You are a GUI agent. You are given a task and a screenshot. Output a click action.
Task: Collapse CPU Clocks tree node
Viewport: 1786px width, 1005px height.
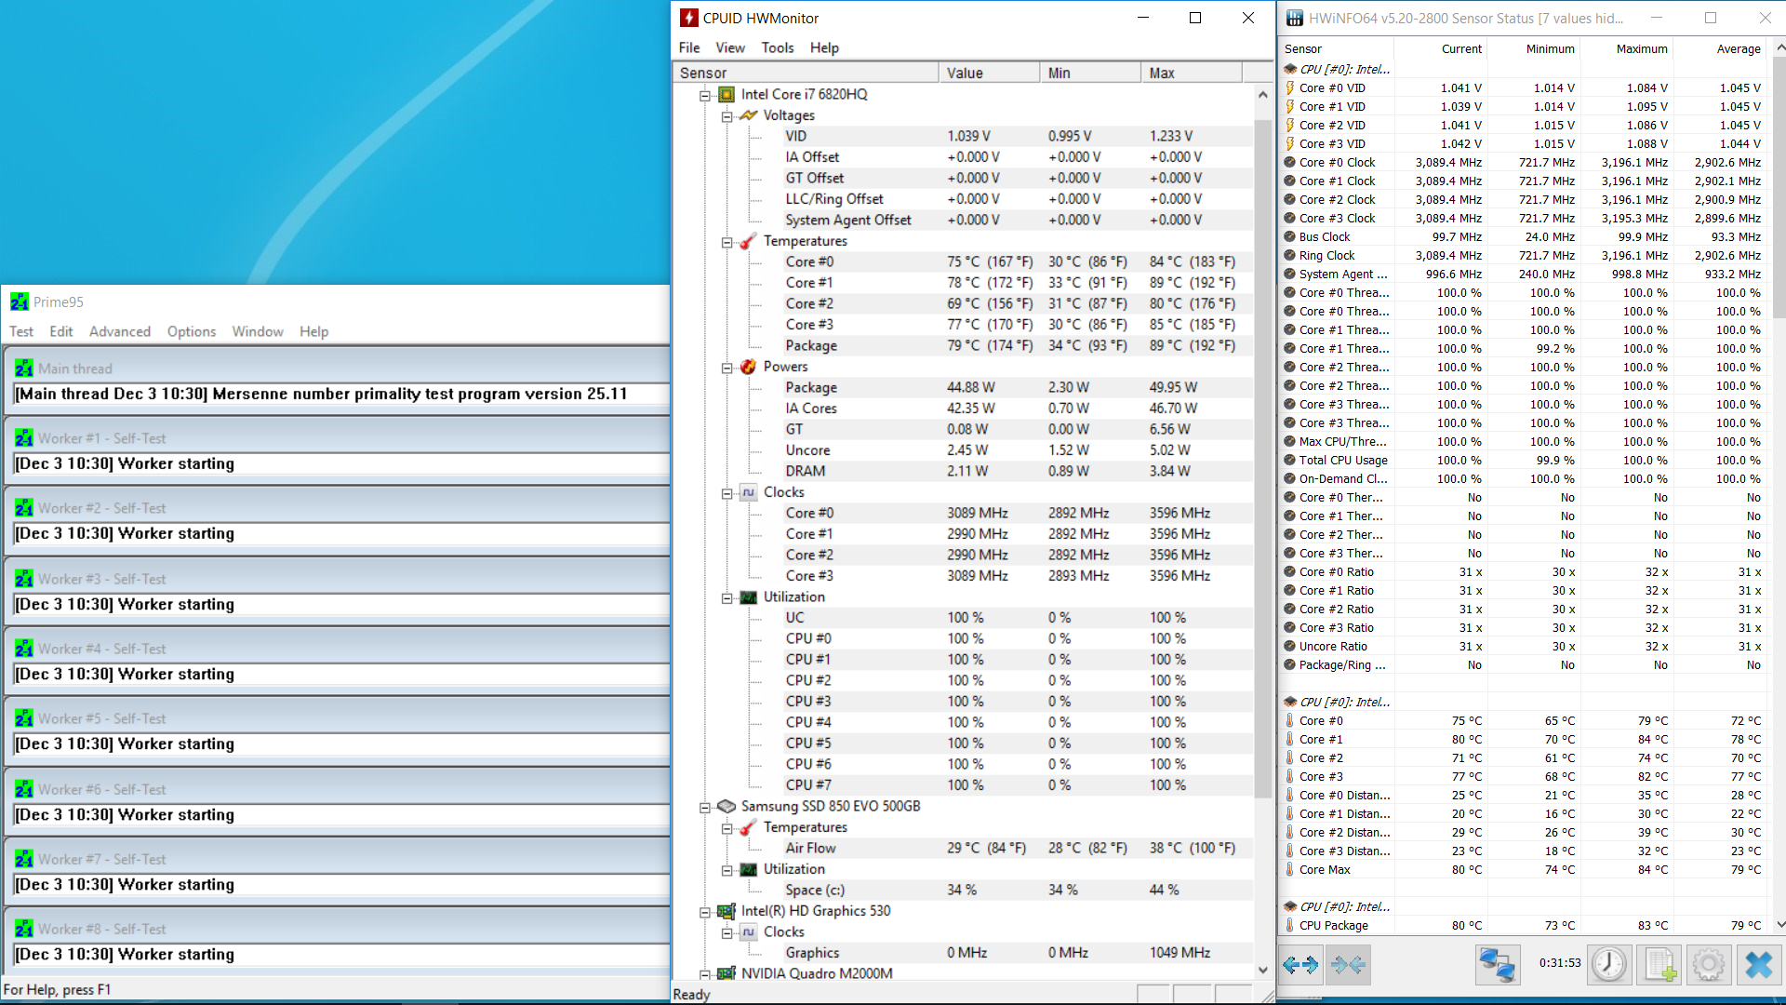click(x=727, y=493)
